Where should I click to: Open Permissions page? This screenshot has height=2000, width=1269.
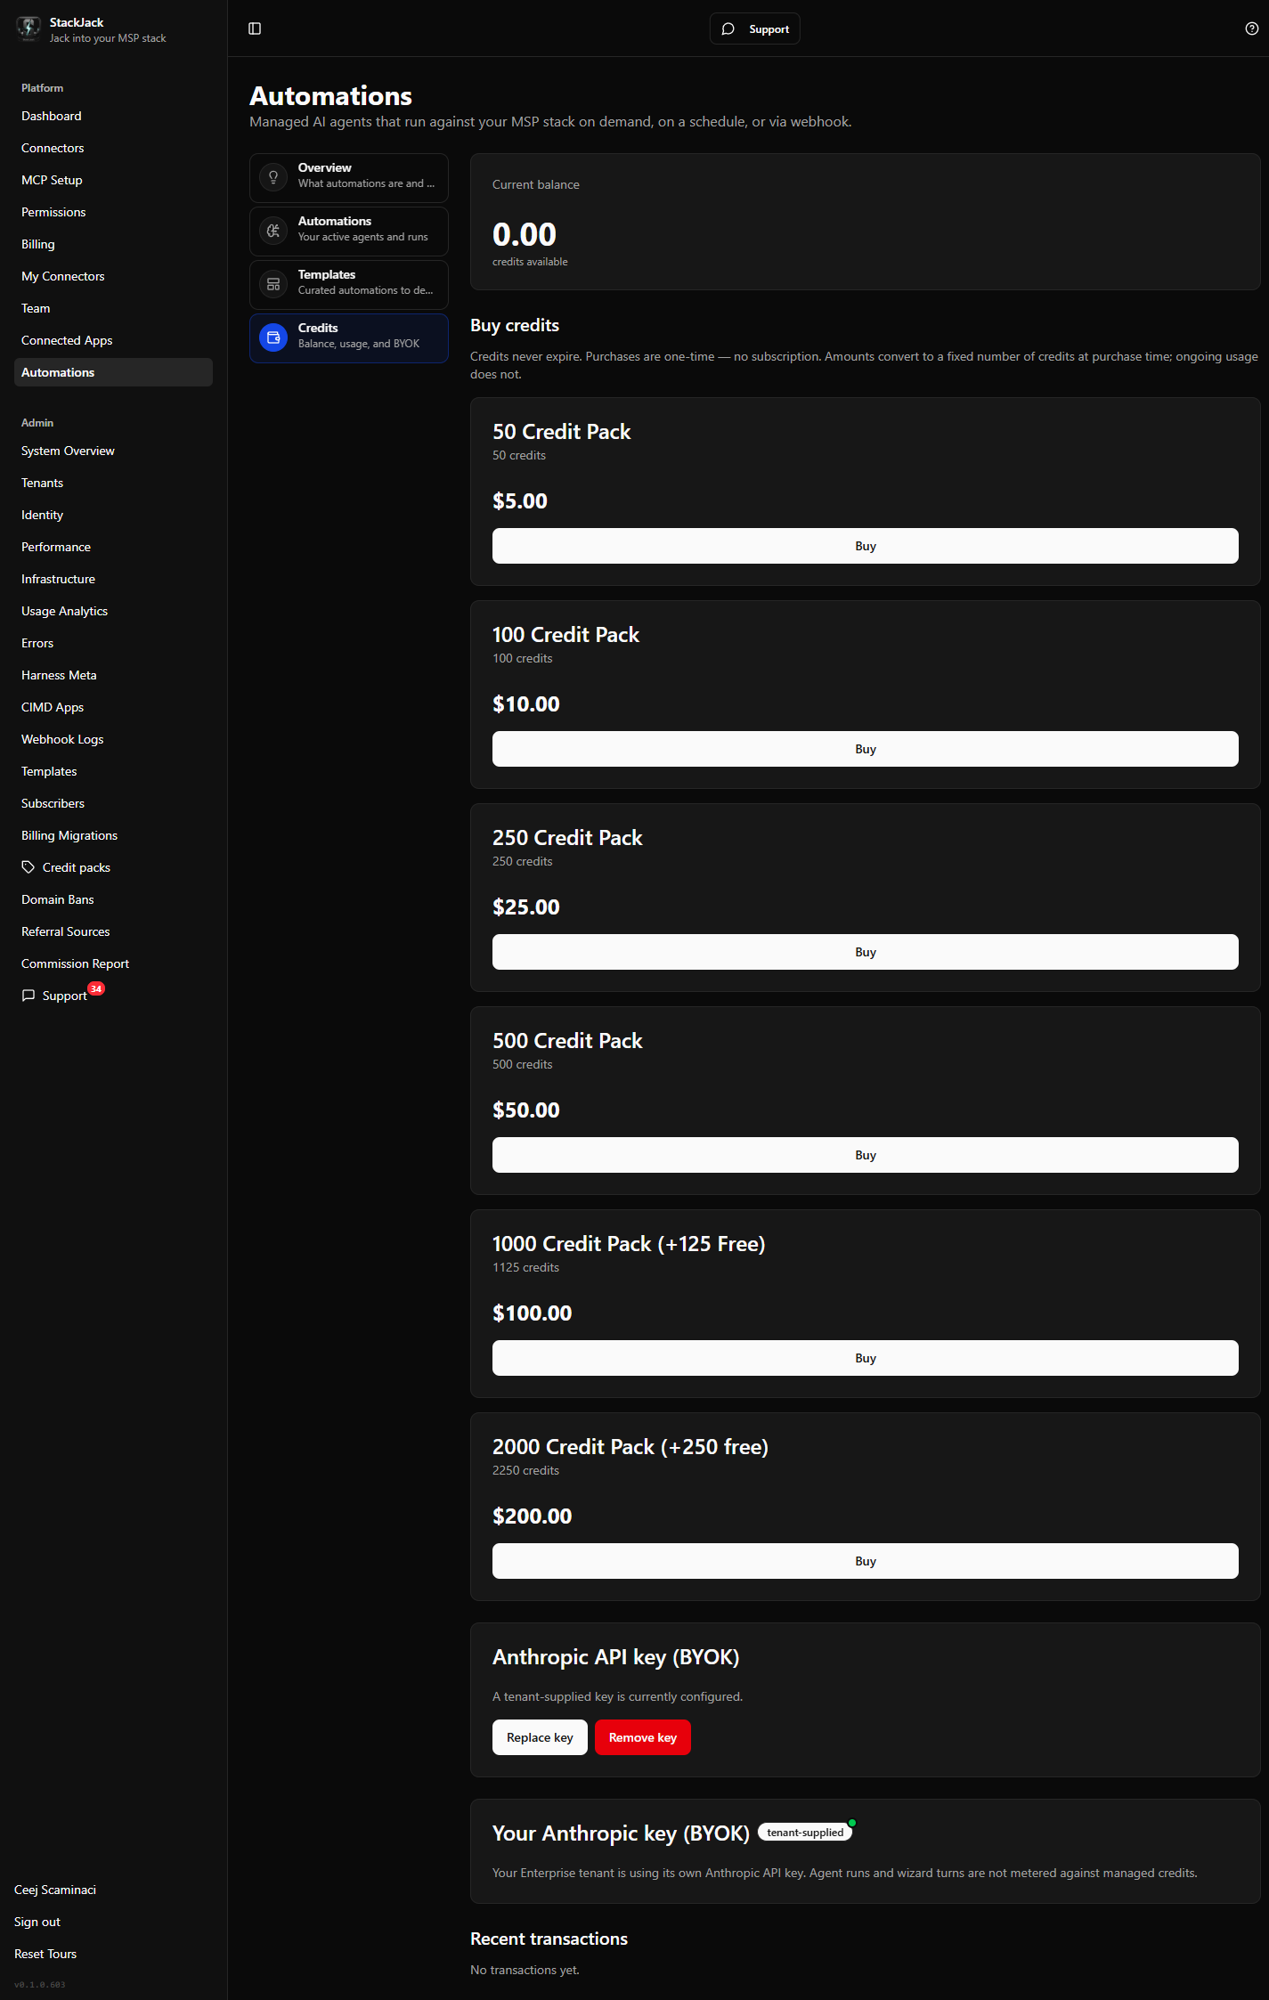click(113, 212)
